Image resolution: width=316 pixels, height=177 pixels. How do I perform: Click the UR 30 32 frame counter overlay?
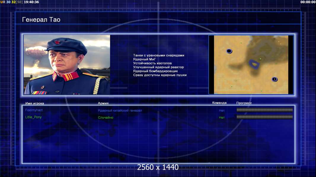click(12, 2)
